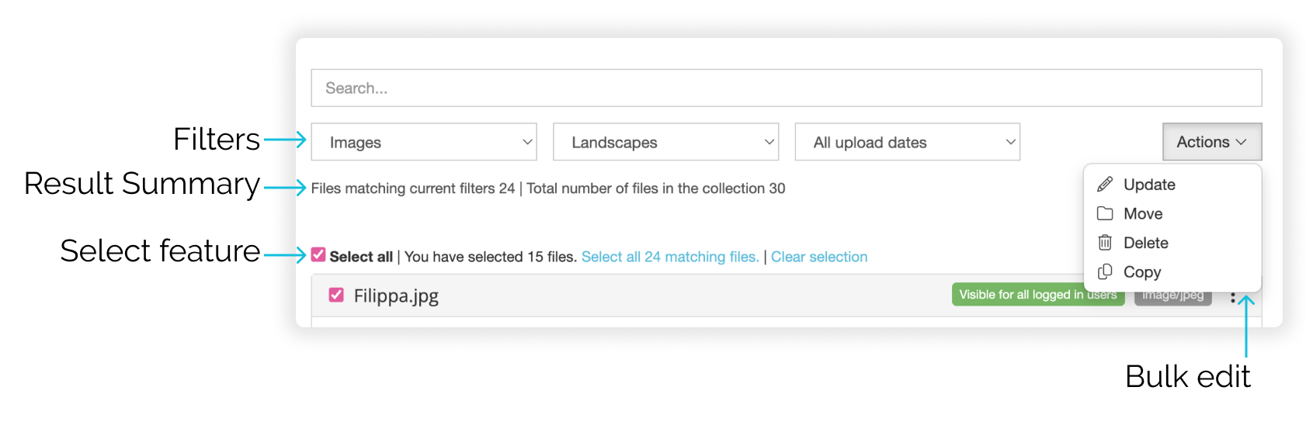This screenshot has height=432, width=1306.
Task: Open the All upload dates filter
Action: click(x=907, y=142)
